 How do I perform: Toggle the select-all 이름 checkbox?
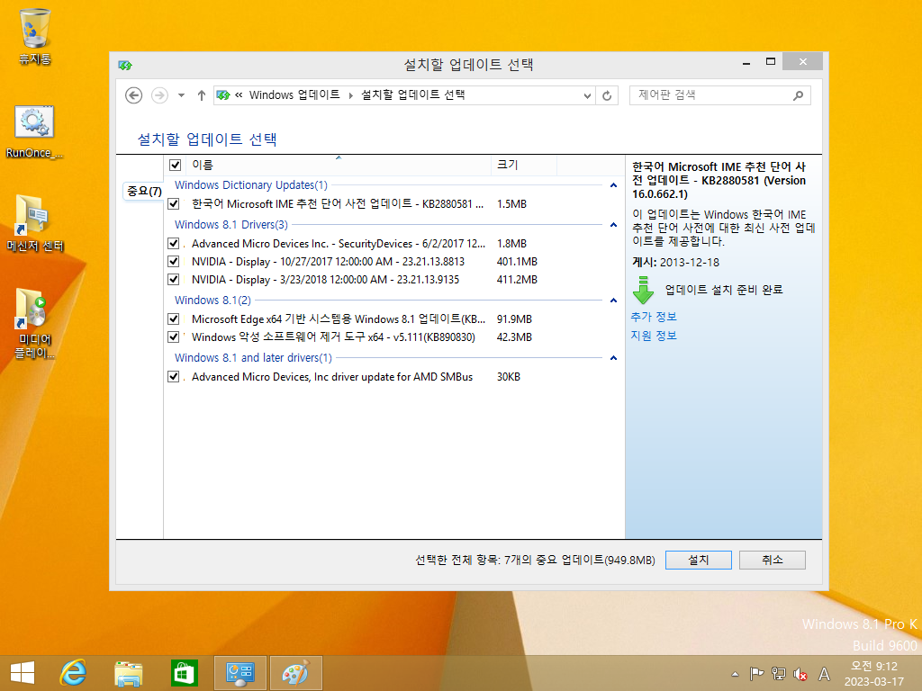tap(175, 166)
